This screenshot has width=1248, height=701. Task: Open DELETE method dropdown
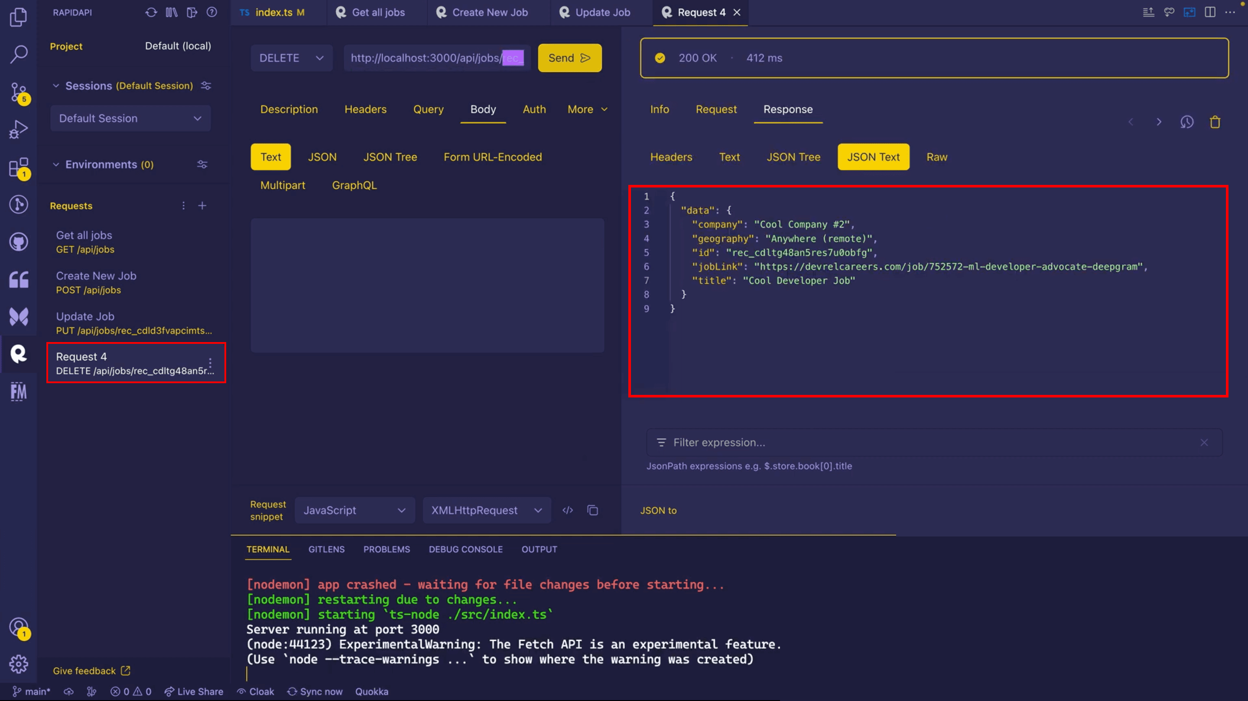pyautogui.click(x=291, y=58)
